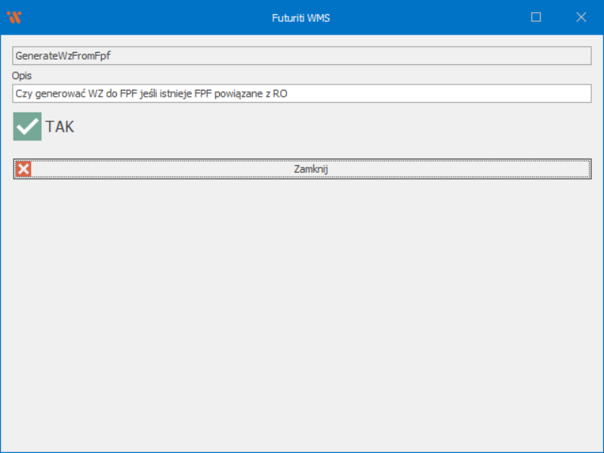Click the word GenerateWzFromFpf in the field
This screenshot has height=453, width=604.
click(57, 56)
